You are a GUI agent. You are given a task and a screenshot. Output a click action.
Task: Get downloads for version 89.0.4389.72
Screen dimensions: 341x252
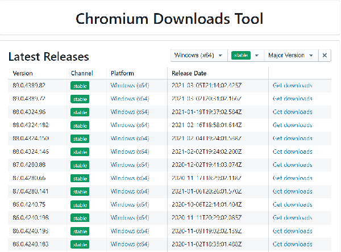[292, 99]
